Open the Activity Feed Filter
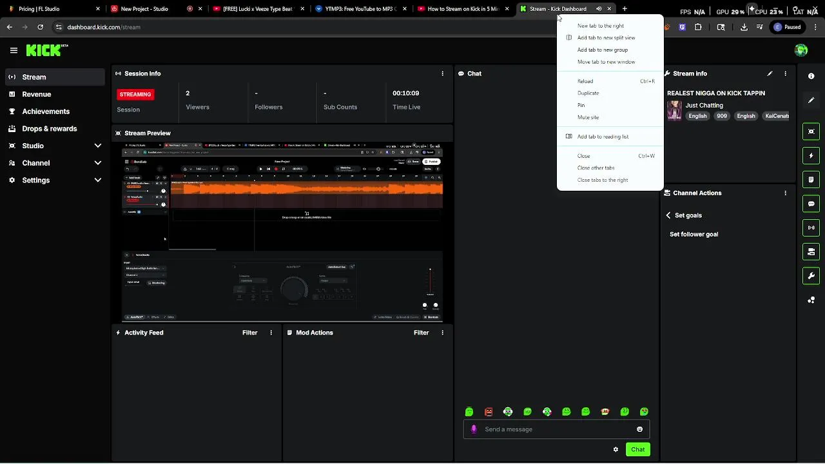This screenshot has height=464, width=825. pos(249,333)
